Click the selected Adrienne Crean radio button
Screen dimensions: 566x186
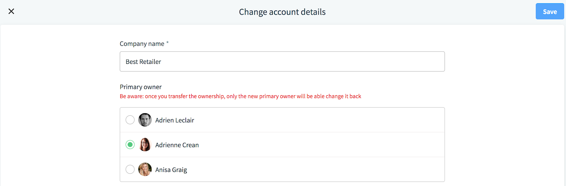point(130,145)
